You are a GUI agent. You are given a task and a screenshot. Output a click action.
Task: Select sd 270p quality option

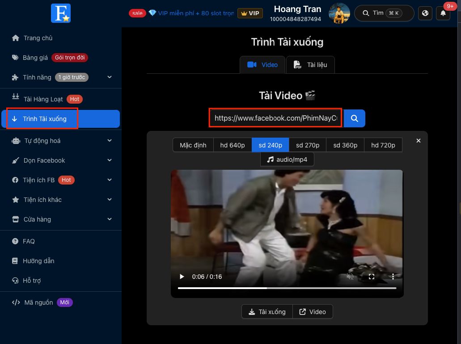click(x=308, y=145)
